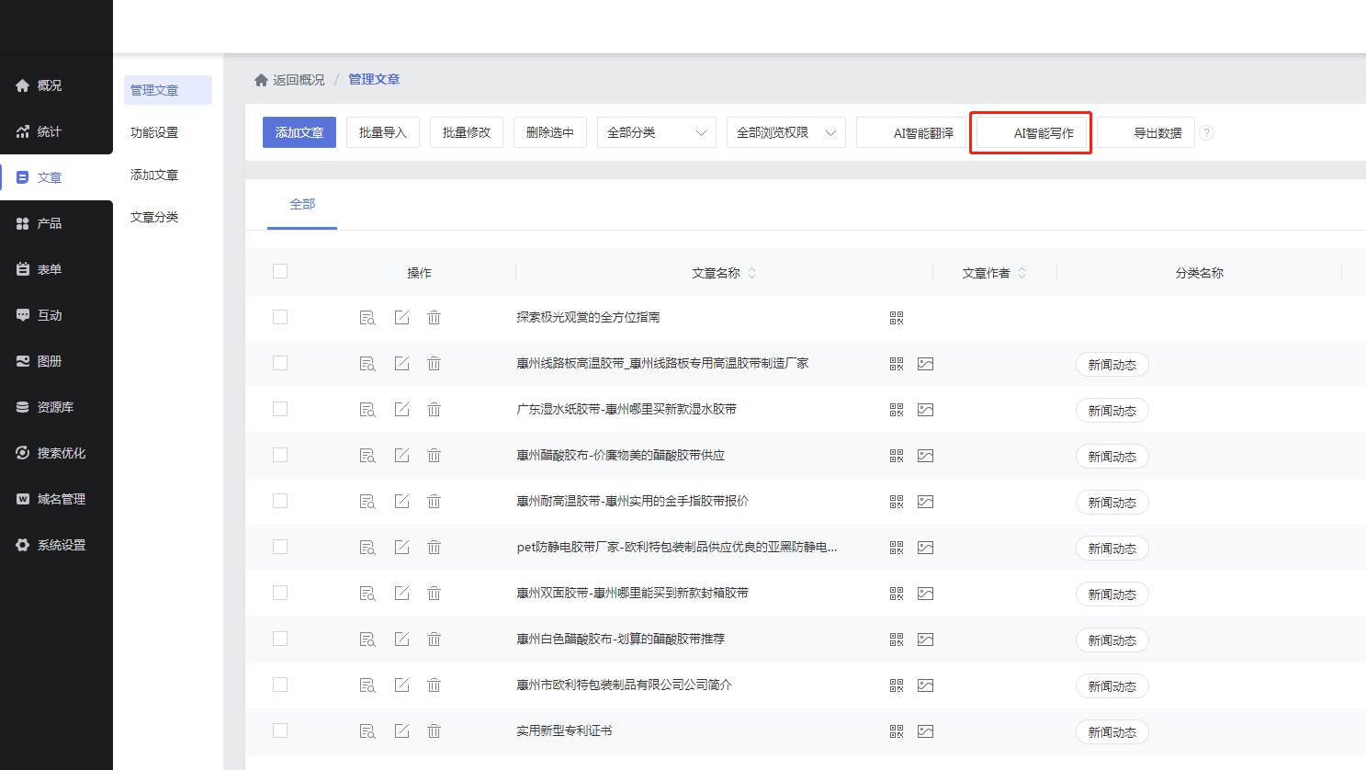The height and width of the screenshot is (770, 1366).
Task: Open QR code for 惠州耐高温胶带 article
Action: pyautogui.click(x=897, y=502)
